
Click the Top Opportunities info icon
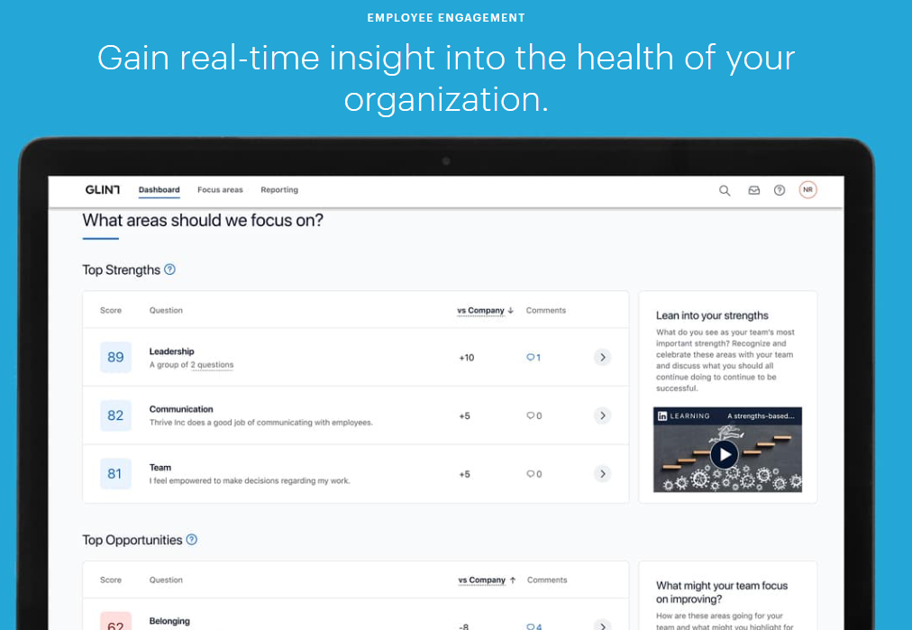pos(191,539)
